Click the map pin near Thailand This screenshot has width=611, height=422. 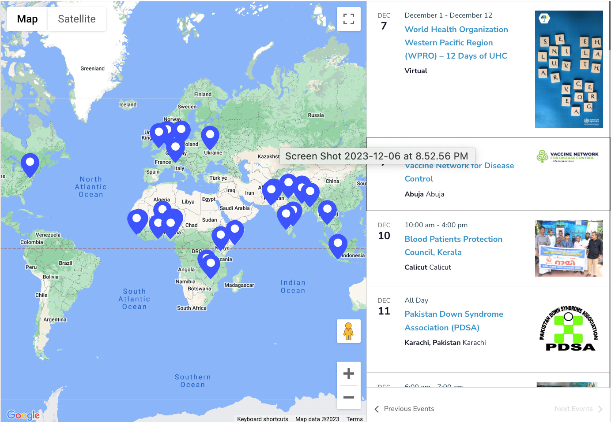pyautogui.click(x=328, y=212)
